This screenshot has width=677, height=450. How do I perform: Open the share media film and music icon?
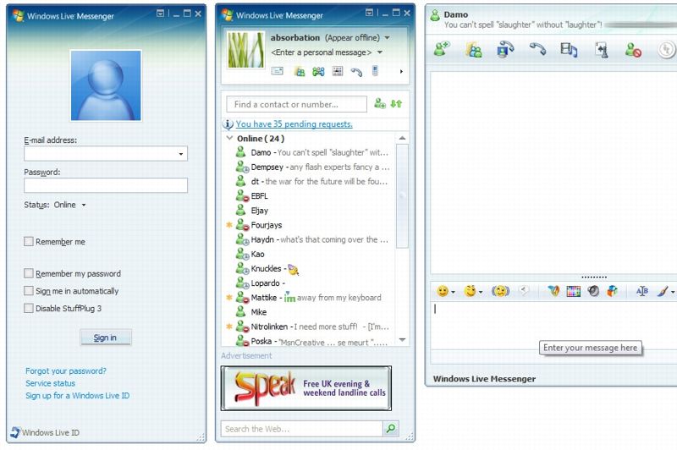coord(569,50)
